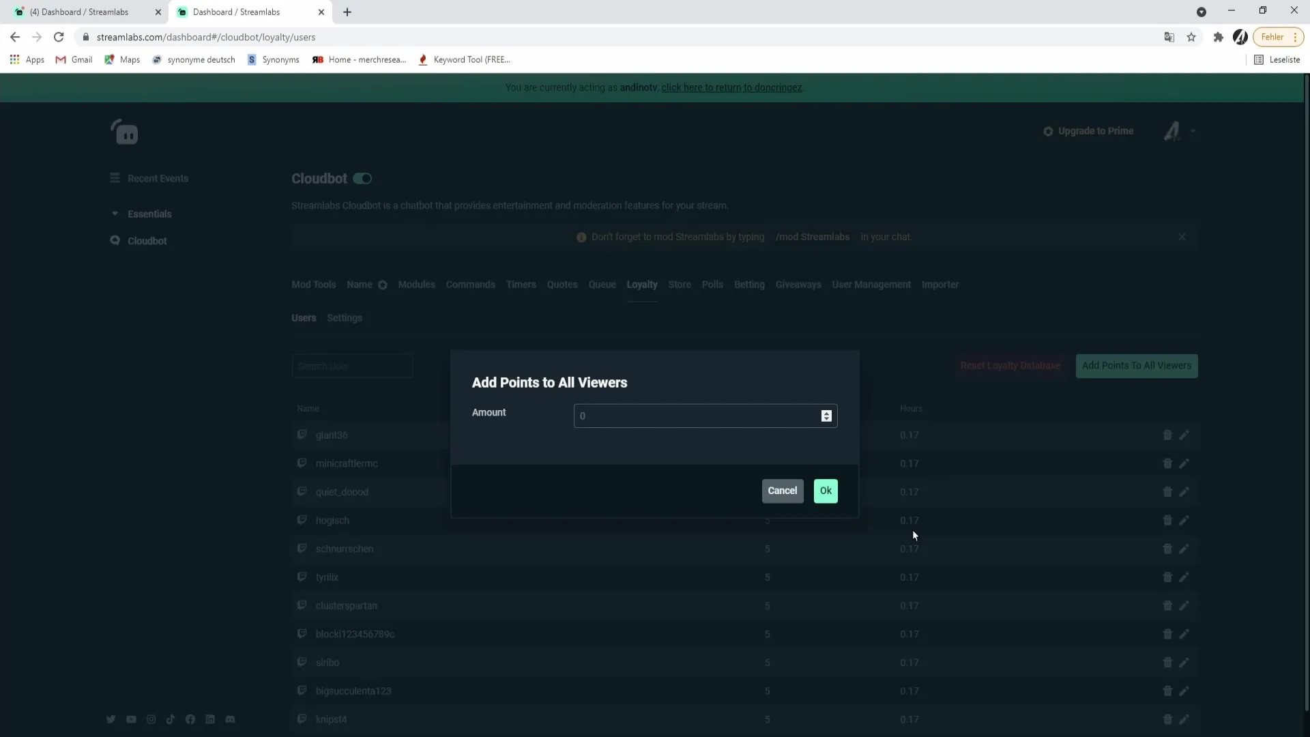
Task: Click Upgrade to Prime
Action: (1088, 131)
